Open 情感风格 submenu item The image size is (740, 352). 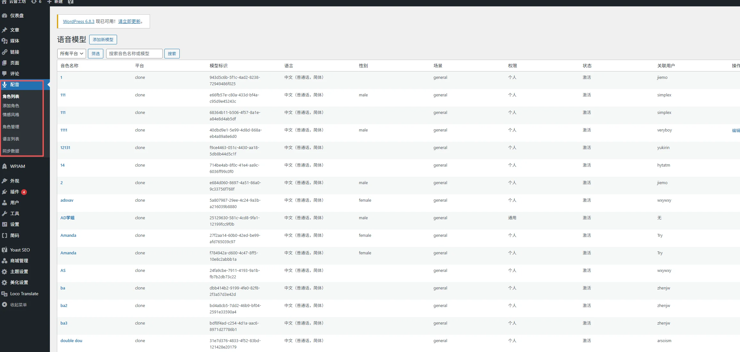coord(11,115)
